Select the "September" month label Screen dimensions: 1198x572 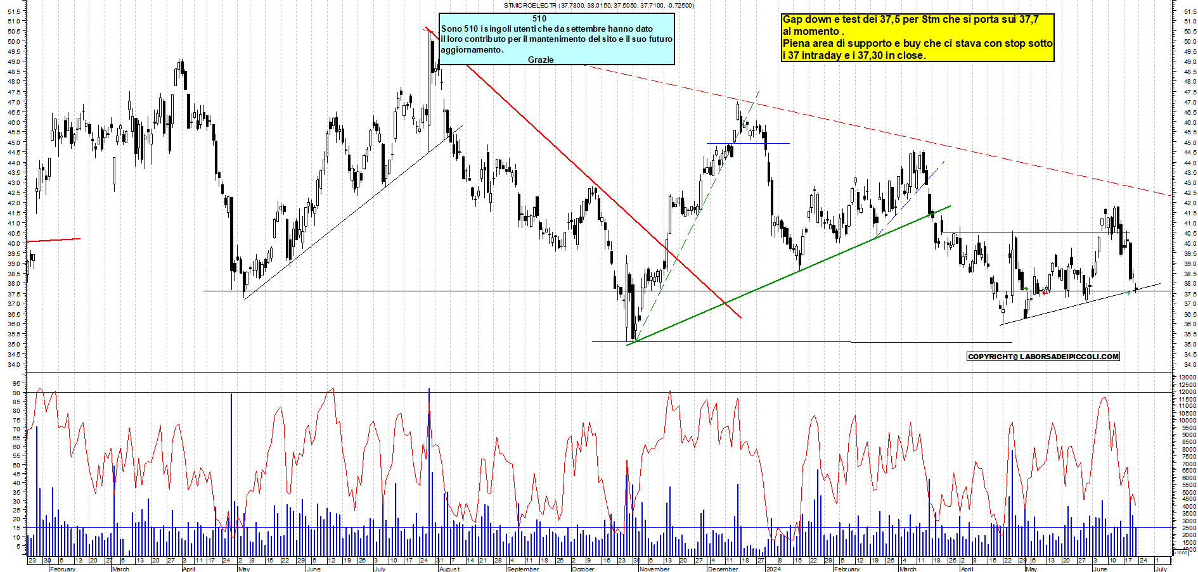[x=523, y=569]
